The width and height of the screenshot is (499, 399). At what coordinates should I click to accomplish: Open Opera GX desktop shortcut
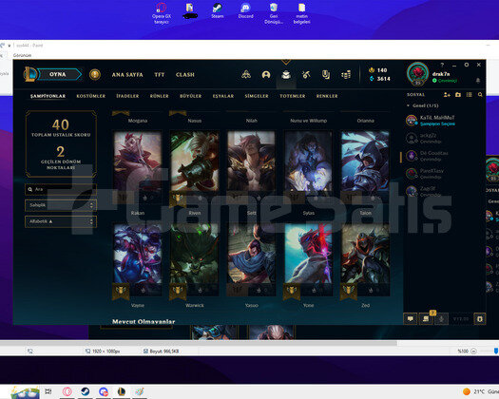162,13
